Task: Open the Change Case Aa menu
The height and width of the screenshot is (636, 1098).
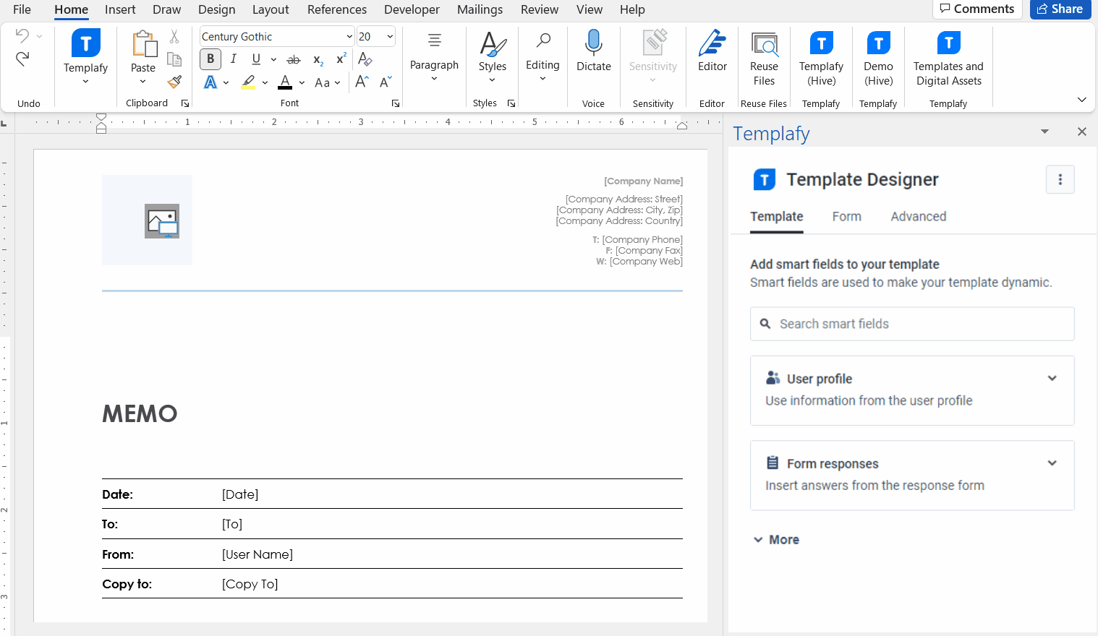Action: click(328, 82)
